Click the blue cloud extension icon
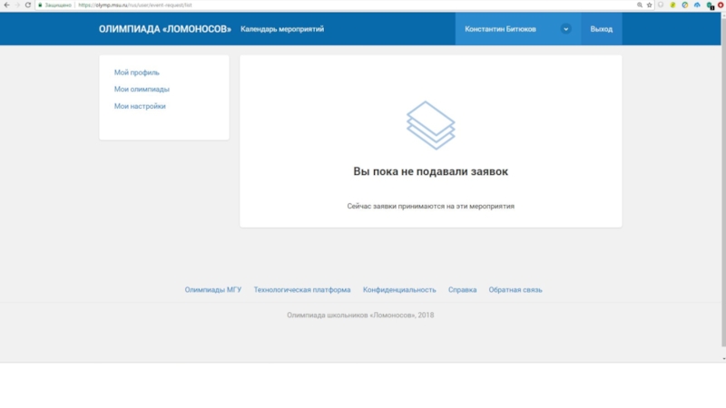Viewport: 726px width, 408px height. [696, 5]
